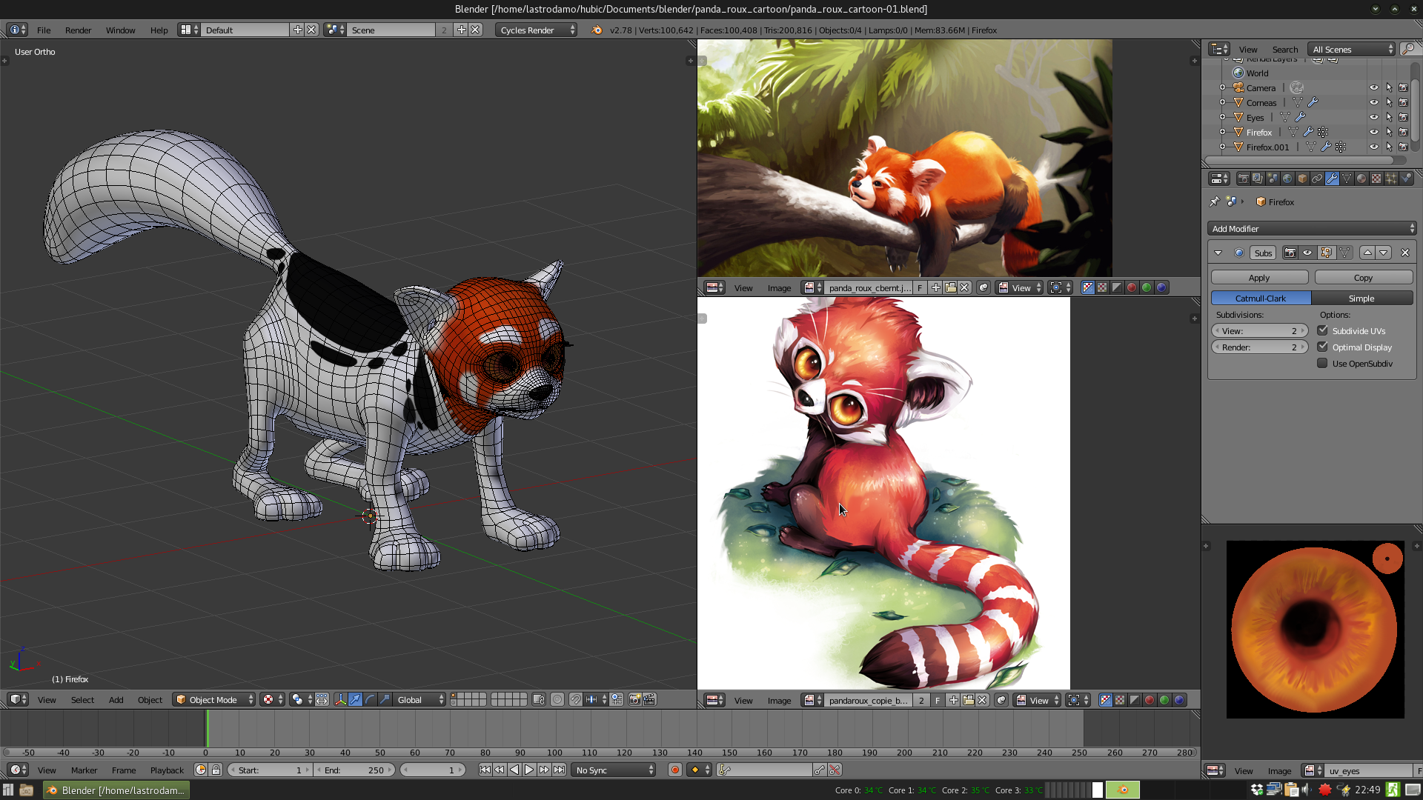Toggle Firefox.001 renderability camera icon in outliner
1423x800 pixels.
(x=1403, y=147)
